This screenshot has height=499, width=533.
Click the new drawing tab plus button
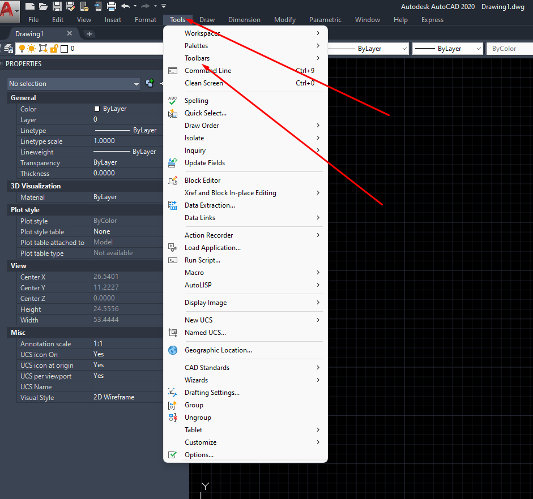point(89,34)
